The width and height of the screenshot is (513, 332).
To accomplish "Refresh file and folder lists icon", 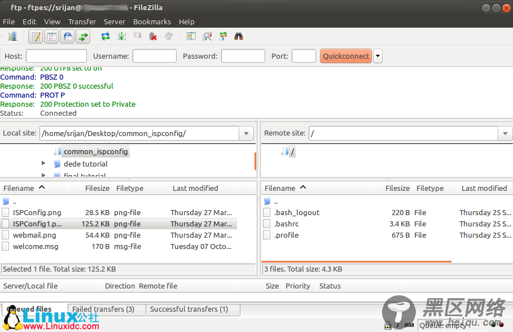I will (106, 36).
